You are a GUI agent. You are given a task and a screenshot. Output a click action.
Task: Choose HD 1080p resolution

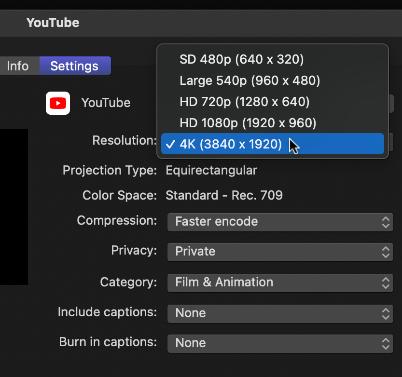(x=248, y=123)
